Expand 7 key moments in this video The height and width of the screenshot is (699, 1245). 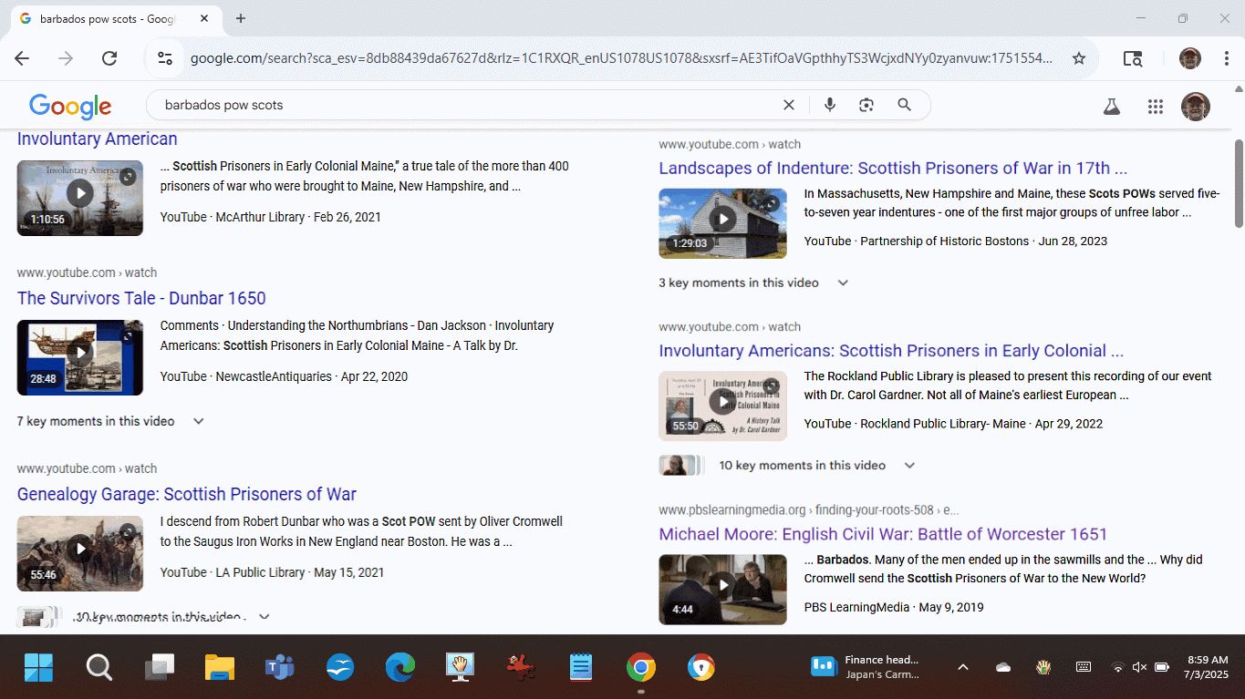pyautogui.click(x=198, y=421)
